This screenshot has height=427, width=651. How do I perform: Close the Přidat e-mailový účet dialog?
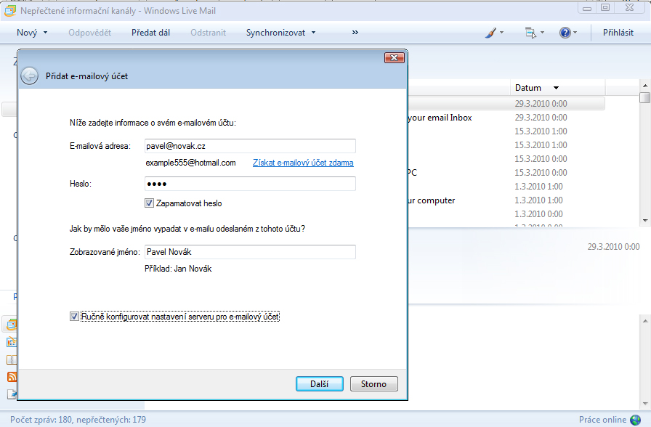point(395,57)
